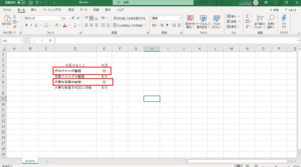
Task: Click the 共有 (Share) button
Action: click(274, 10)
